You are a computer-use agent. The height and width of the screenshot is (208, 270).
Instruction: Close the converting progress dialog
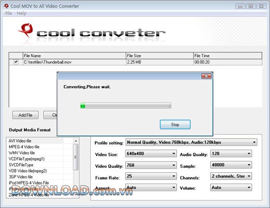(x=206, y=76)
